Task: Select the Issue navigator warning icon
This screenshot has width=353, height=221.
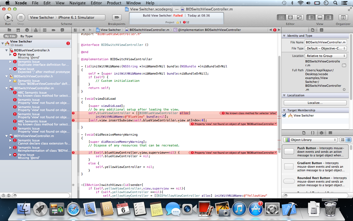Action: (x=36, y=30)
